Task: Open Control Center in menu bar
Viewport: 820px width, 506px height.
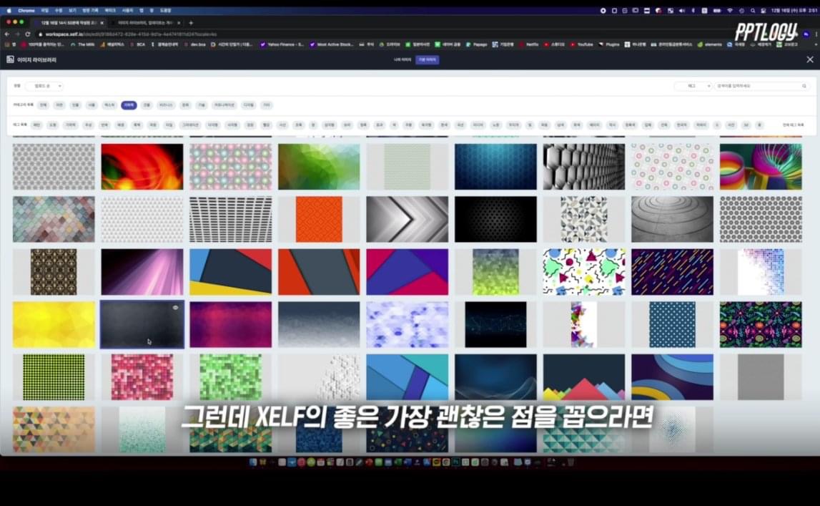Action: point(764,11)
